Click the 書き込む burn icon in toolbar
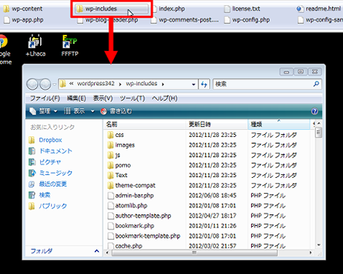Image resolution: width=343 pixels, height=274 pixels. point(104,111)
